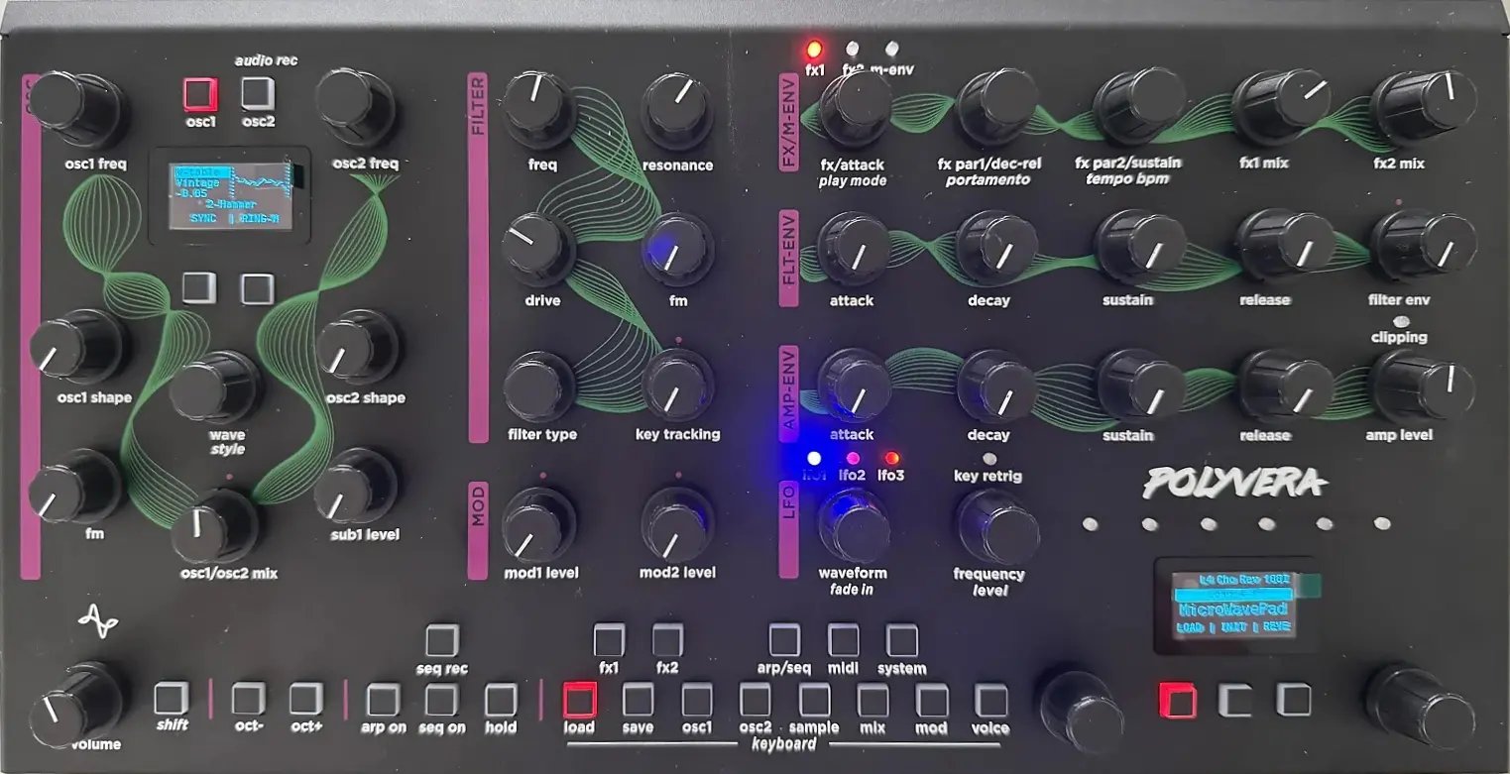Click the filter env knob

[x=1424, y=248]
